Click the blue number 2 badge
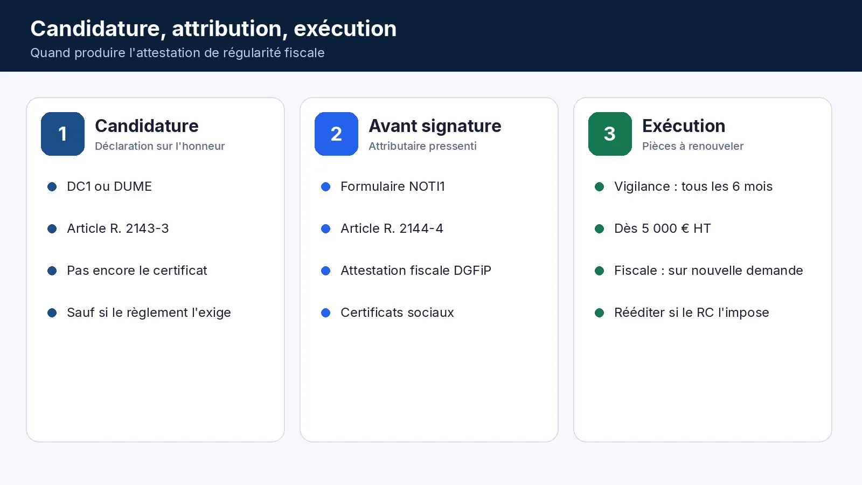The width and height of the screenshot is (862, 485). coord(336,134)
